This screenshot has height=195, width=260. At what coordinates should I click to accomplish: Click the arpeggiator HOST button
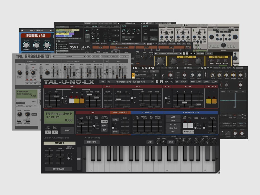[173, 132]
